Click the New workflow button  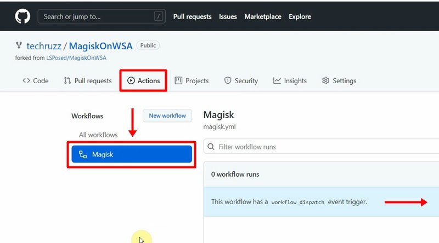pos(167,115)
